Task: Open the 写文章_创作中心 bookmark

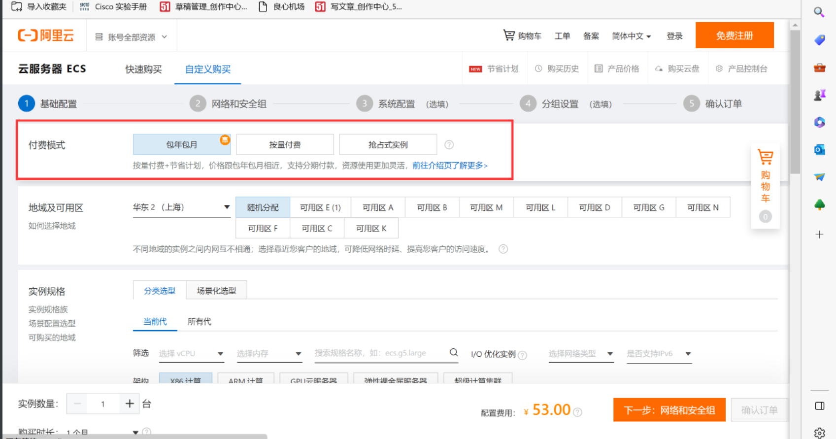Action: (359, 6)
